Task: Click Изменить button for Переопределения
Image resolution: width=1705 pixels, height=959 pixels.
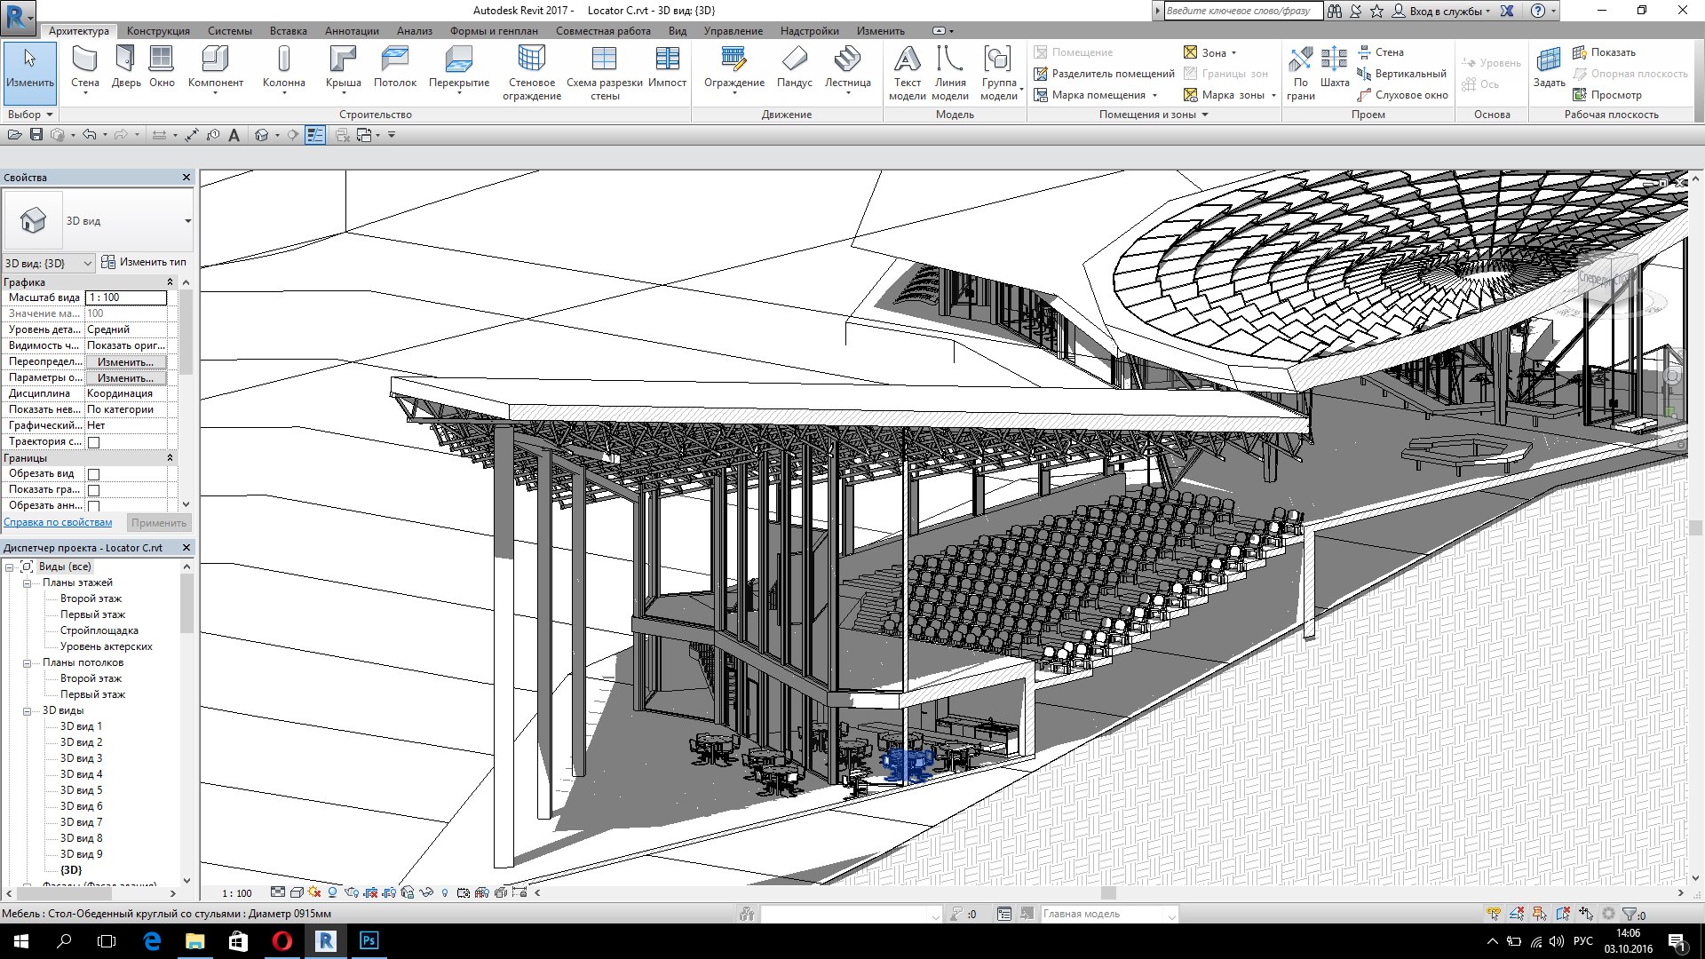Action: (125, 362)
